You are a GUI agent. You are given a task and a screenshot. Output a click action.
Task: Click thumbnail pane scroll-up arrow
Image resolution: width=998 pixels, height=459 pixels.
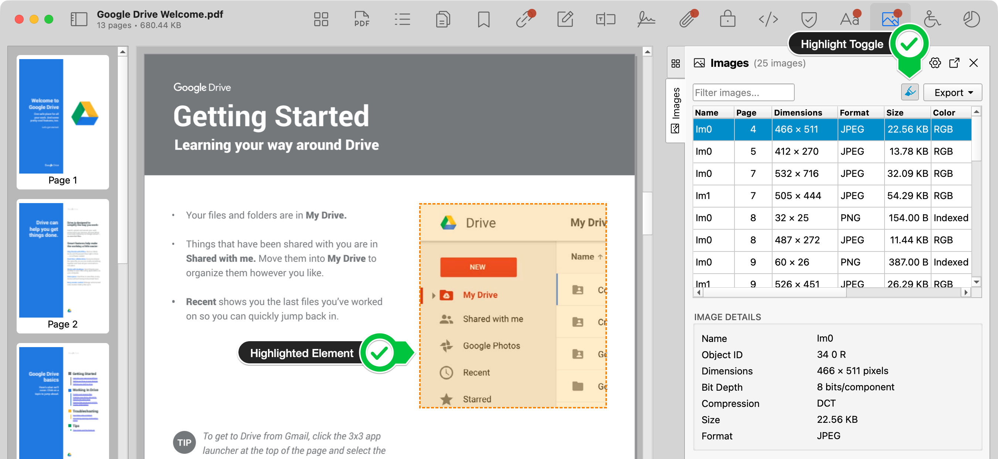tap(122, 51)
